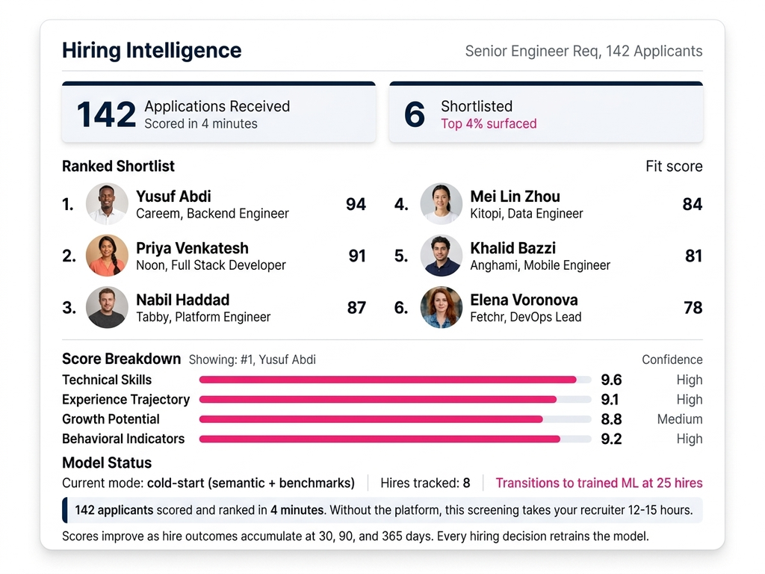Select candidate name Yusuf Abdi
765x574 pixels.
(173, 197)
